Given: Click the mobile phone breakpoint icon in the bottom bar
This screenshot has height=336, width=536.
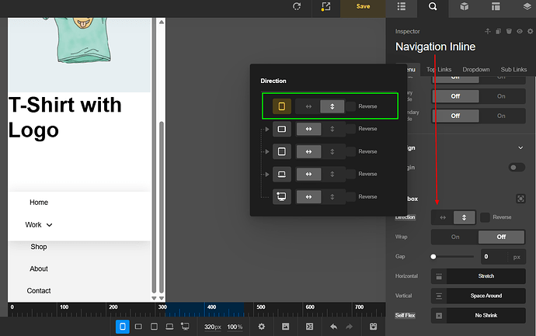Looking at the screenshot, I should 123,327.
